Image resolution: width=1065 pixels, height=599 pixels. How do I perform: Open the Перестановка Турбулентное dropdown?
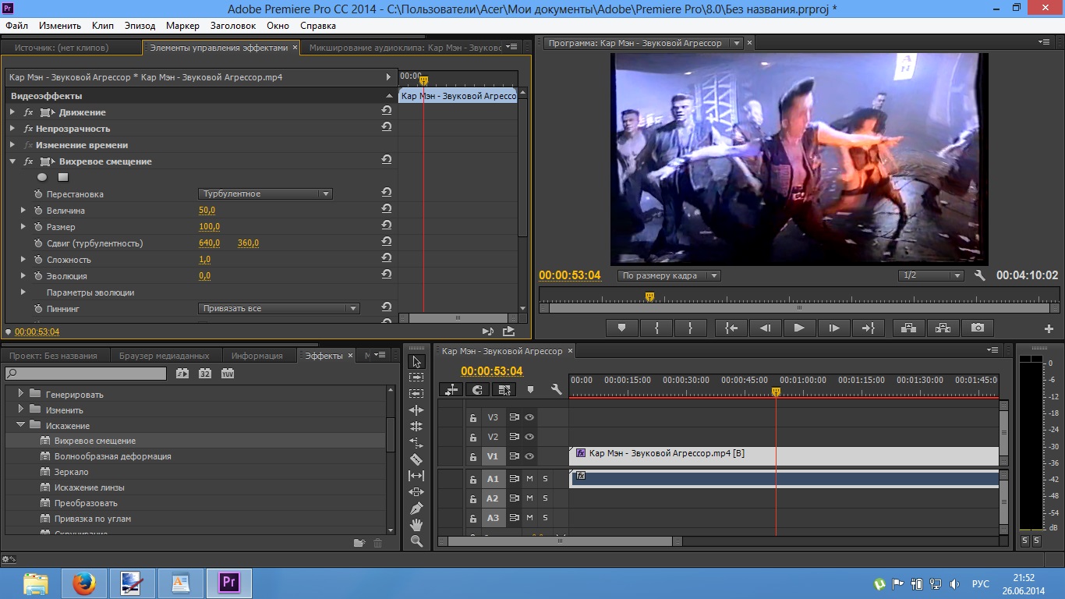point(265,194)
